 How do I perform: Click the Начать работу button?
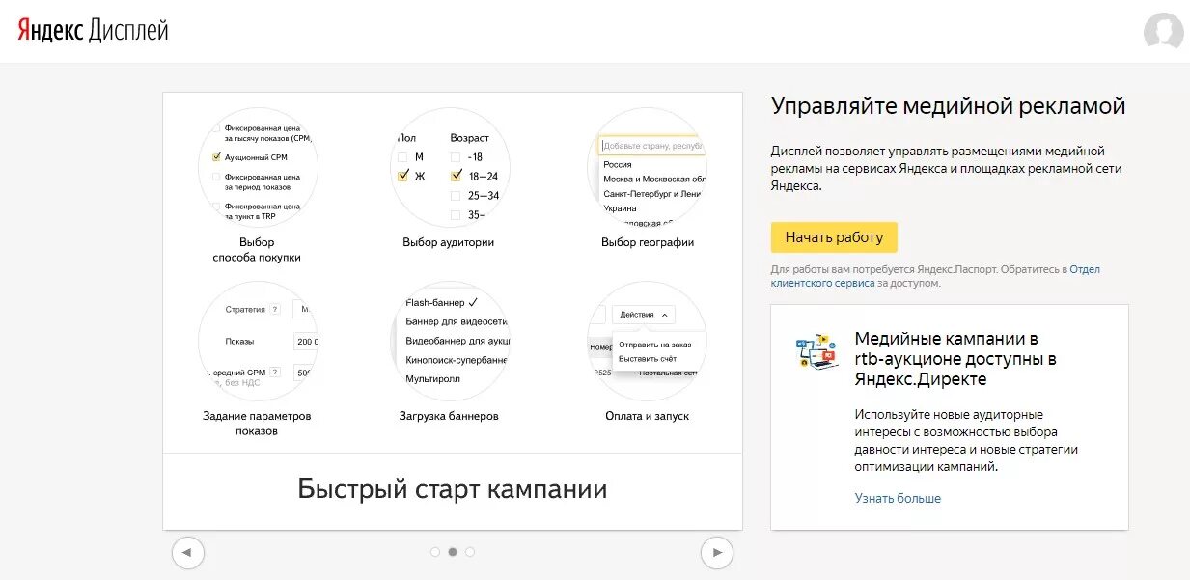834,237
